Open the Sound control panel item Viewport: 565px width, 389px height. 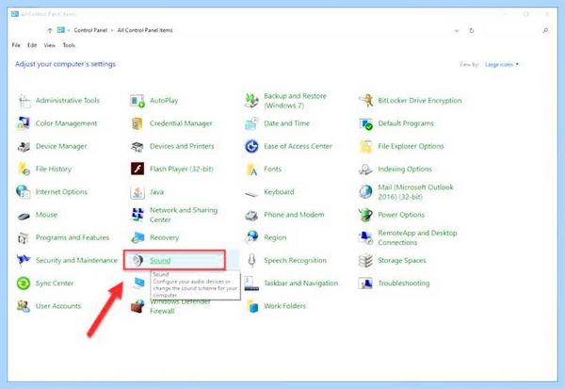coord(160,260)
